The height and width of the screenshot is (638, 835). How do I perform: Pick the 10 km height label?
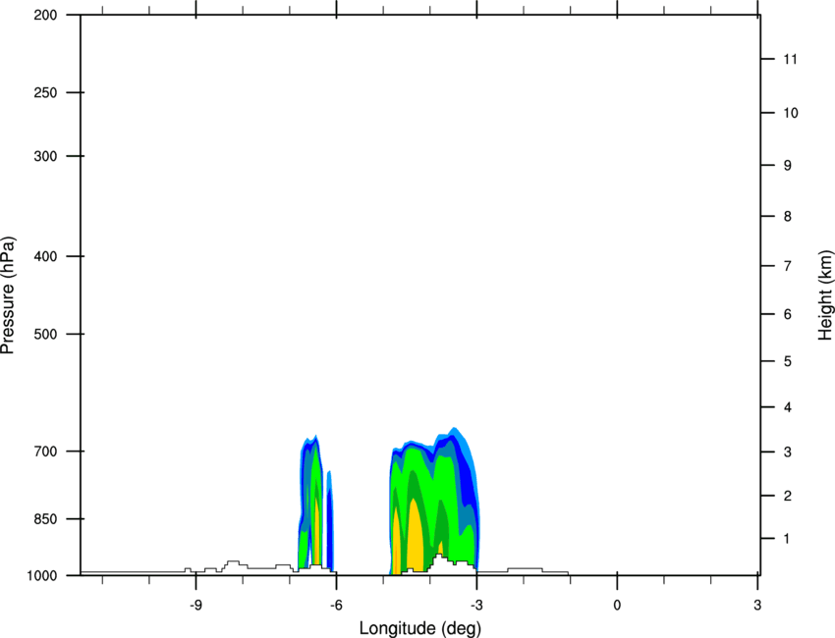tap(791, 113)
